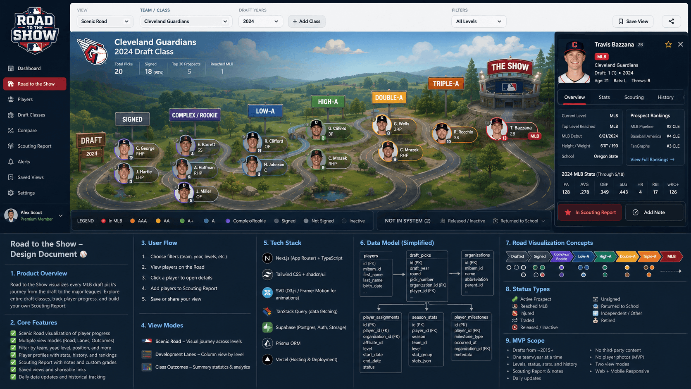Switch to the Stats tab
This screenshot has width=691, height=389.
tap(604, 97)
